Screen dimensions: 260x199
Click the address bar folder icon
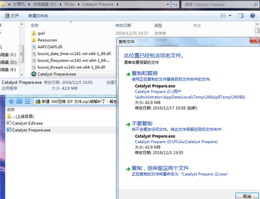(x=3, y=4)
